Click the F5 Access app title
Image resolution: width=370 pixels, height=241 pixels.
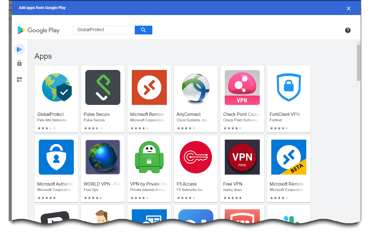coord(187,184)
